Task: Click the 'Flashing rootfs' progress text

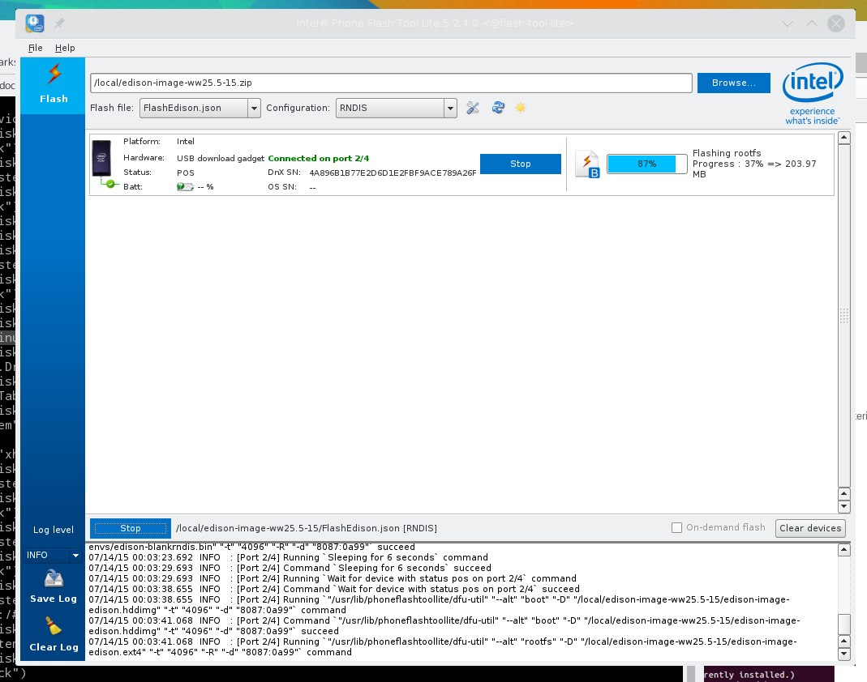Action: pos(727,153)
